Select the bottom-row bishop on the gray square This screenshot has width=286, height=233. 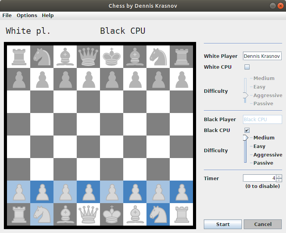65,214
